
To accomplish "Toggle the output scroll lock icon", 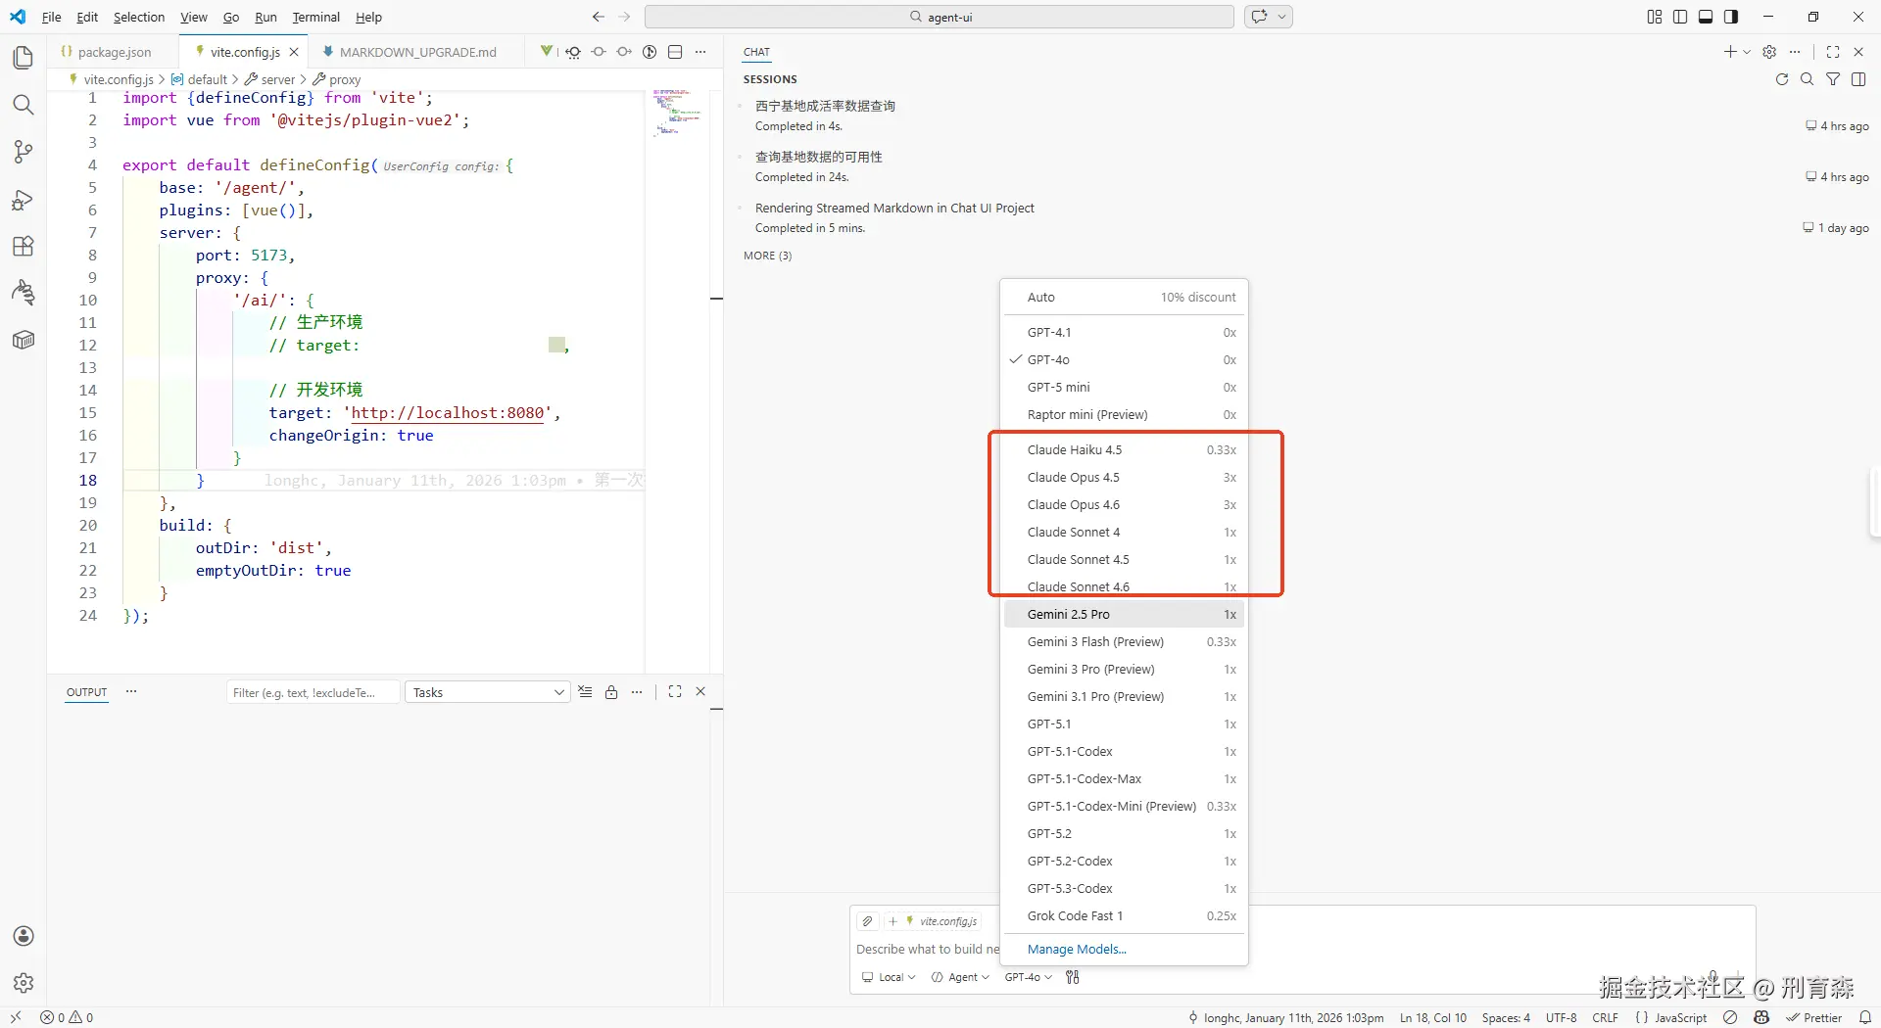I will coord(611,692).
